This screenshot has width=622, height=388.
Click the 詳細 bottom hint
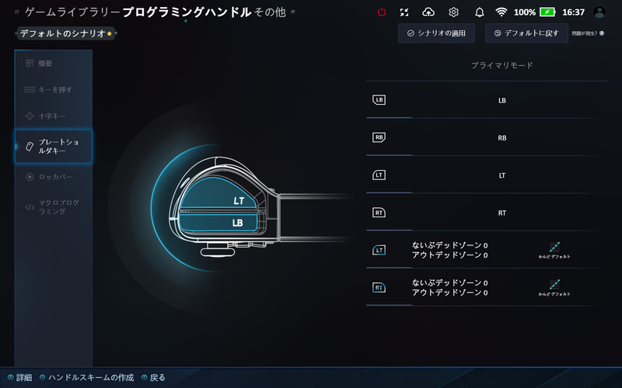[x=20, y=378]
